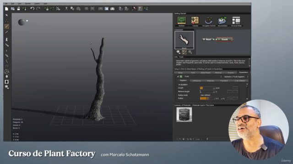Click the paint brush icon under Component preview
293x164 pixels.
coord(184,52)
